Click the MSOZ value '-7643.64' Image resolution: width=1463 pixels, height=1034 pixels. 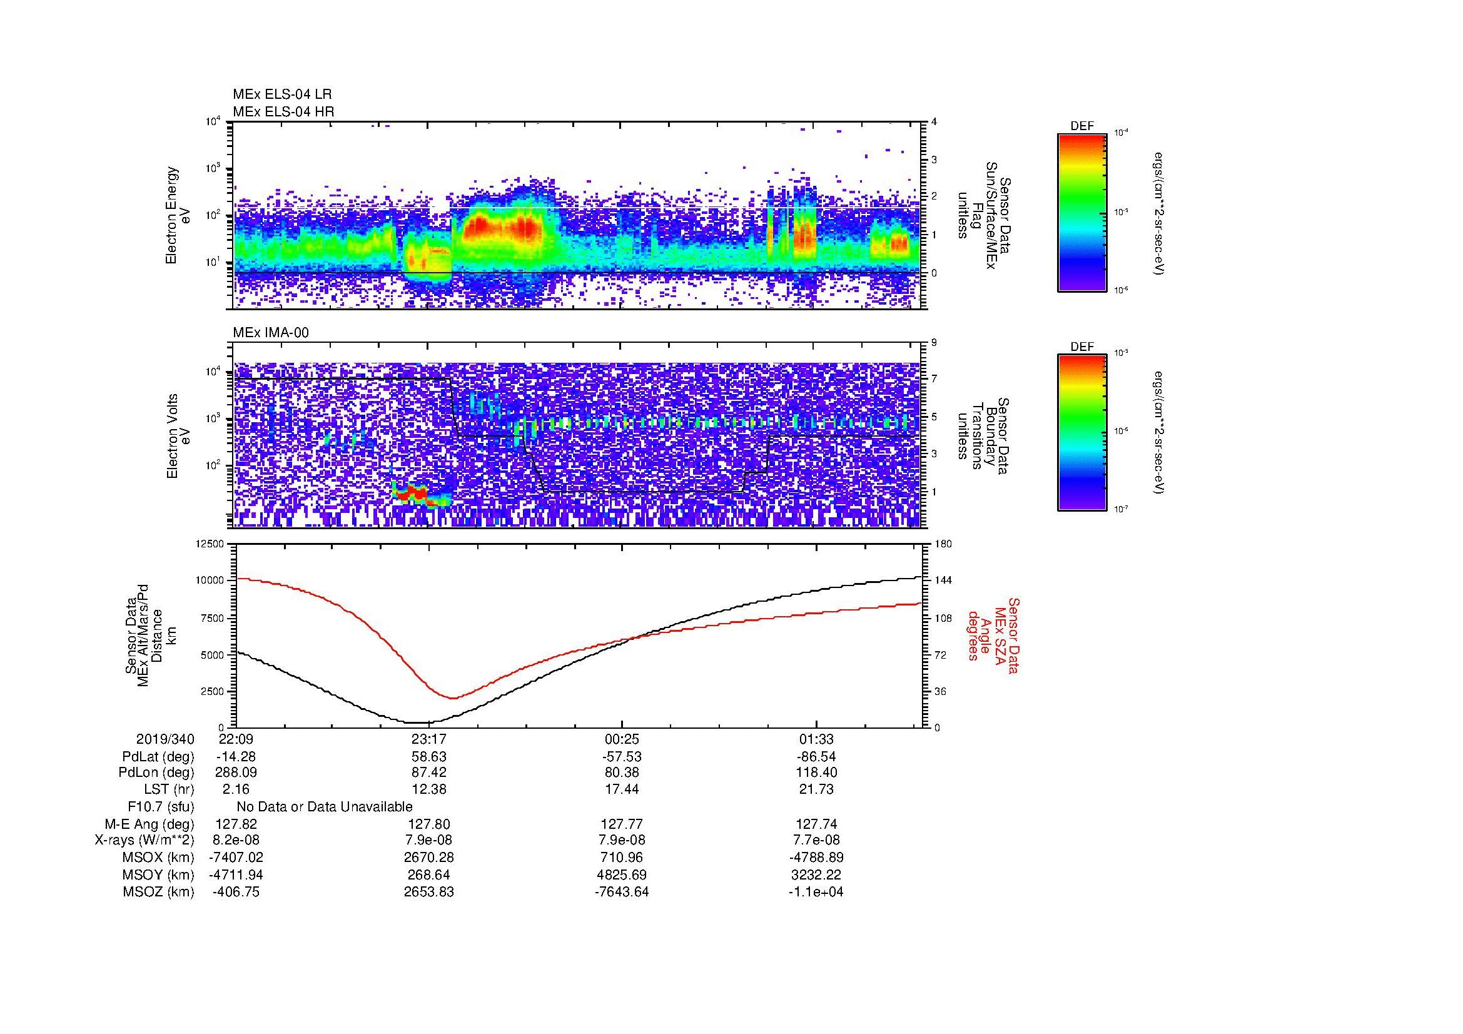pyautogui.click(x=622, y=892)
